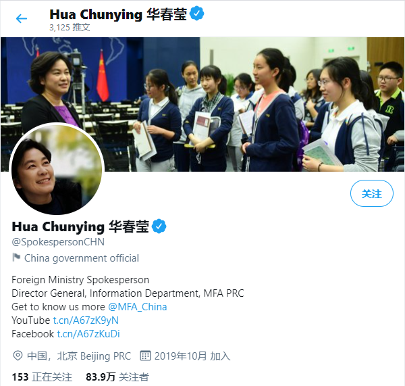The image size is (405, 386).
Task: Click the calendar join date icon
Action: coord(145,356)
